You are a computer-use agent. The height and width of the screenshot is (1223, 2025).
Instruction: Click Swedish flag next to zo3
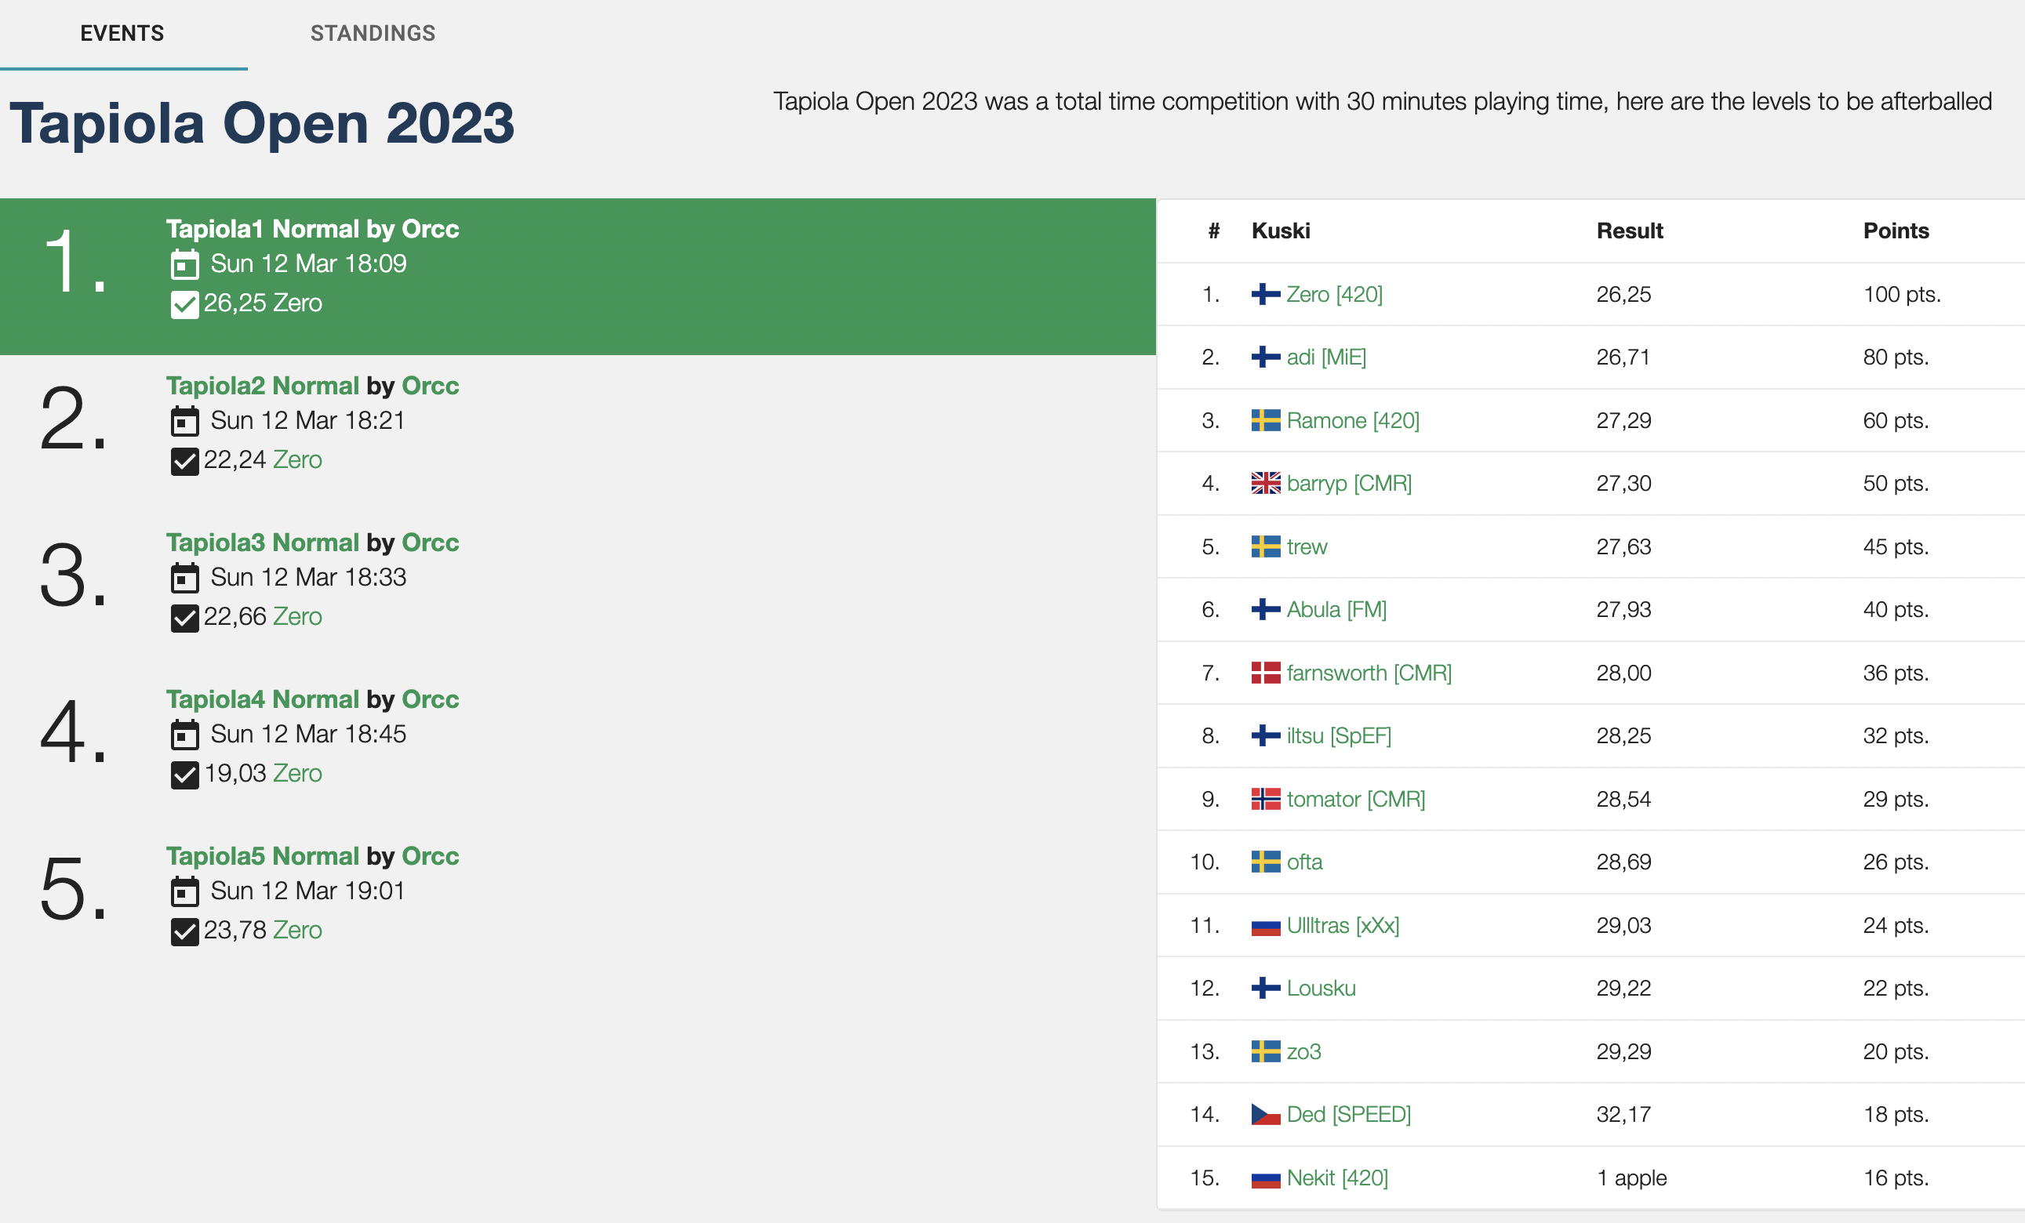[1266, 1051]
